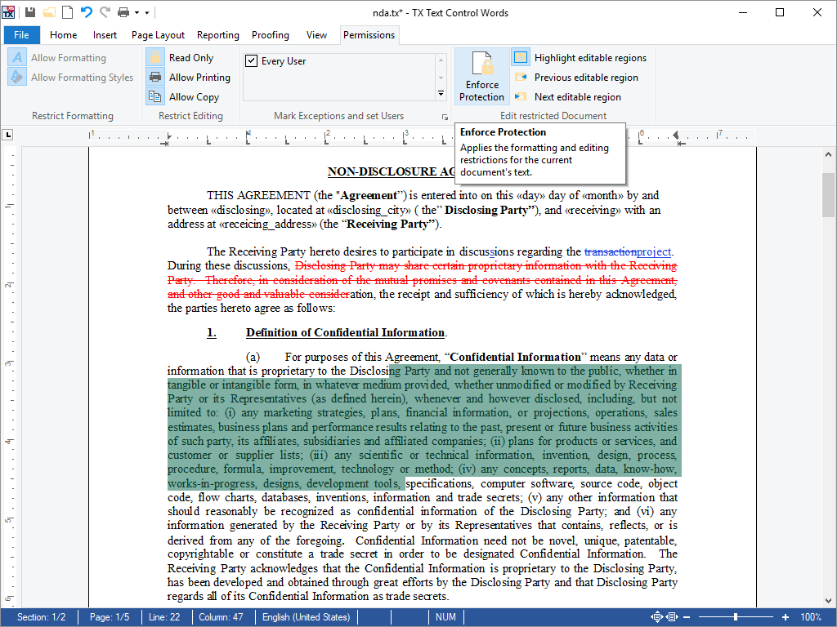Jump to the Next editable region
Viewport: 837px width, 627px height.
(x=567, y=97)
